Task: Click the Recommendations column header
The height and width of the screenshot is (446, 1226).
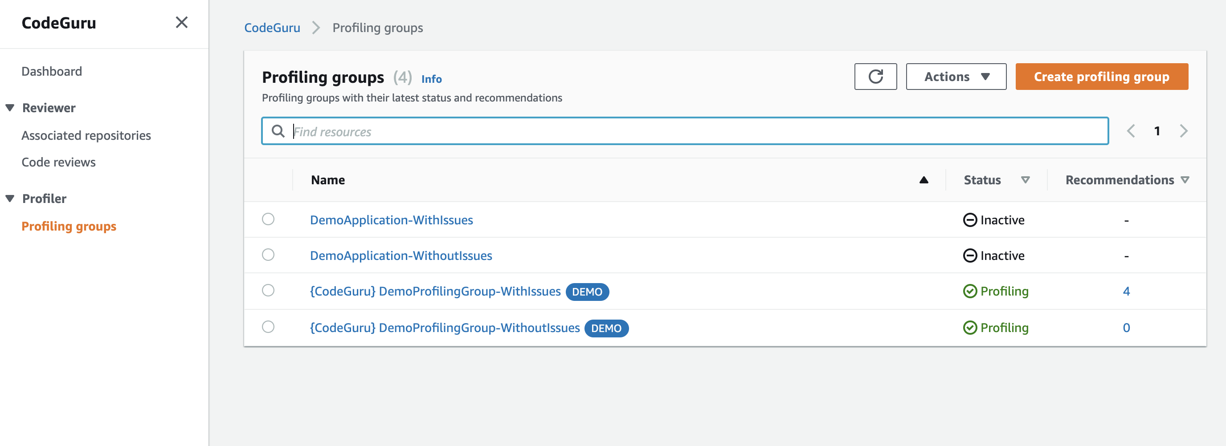Action: [x=1120, y=180]
